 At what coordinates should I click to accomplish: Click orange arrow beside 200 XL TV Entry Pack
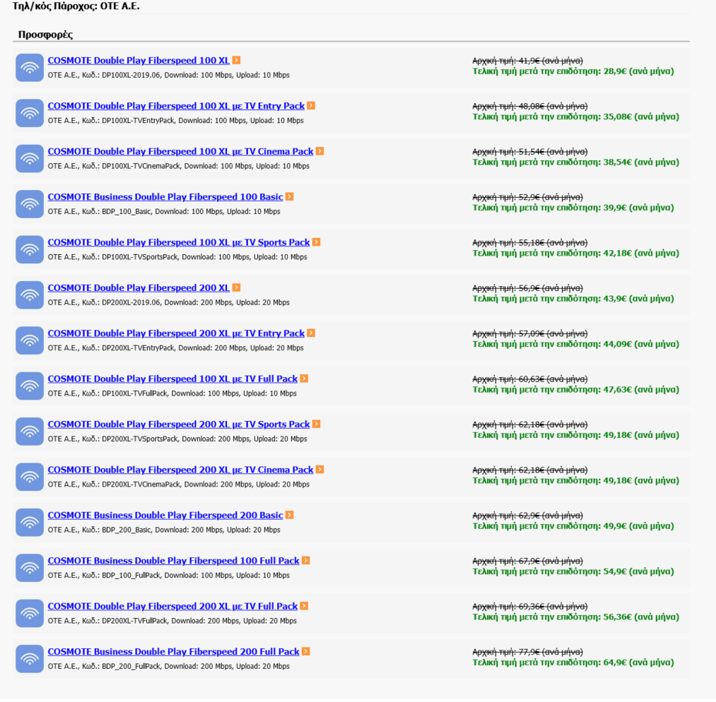[311, 333]
